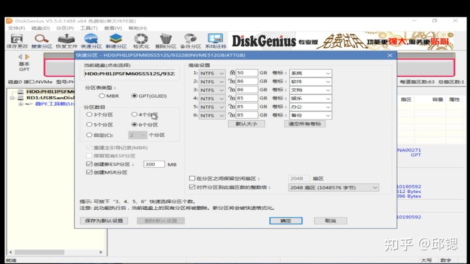The image size is (470, 264).
Task: Open the Search Partitions (搜索分区) tool
Action: point(42,41)
